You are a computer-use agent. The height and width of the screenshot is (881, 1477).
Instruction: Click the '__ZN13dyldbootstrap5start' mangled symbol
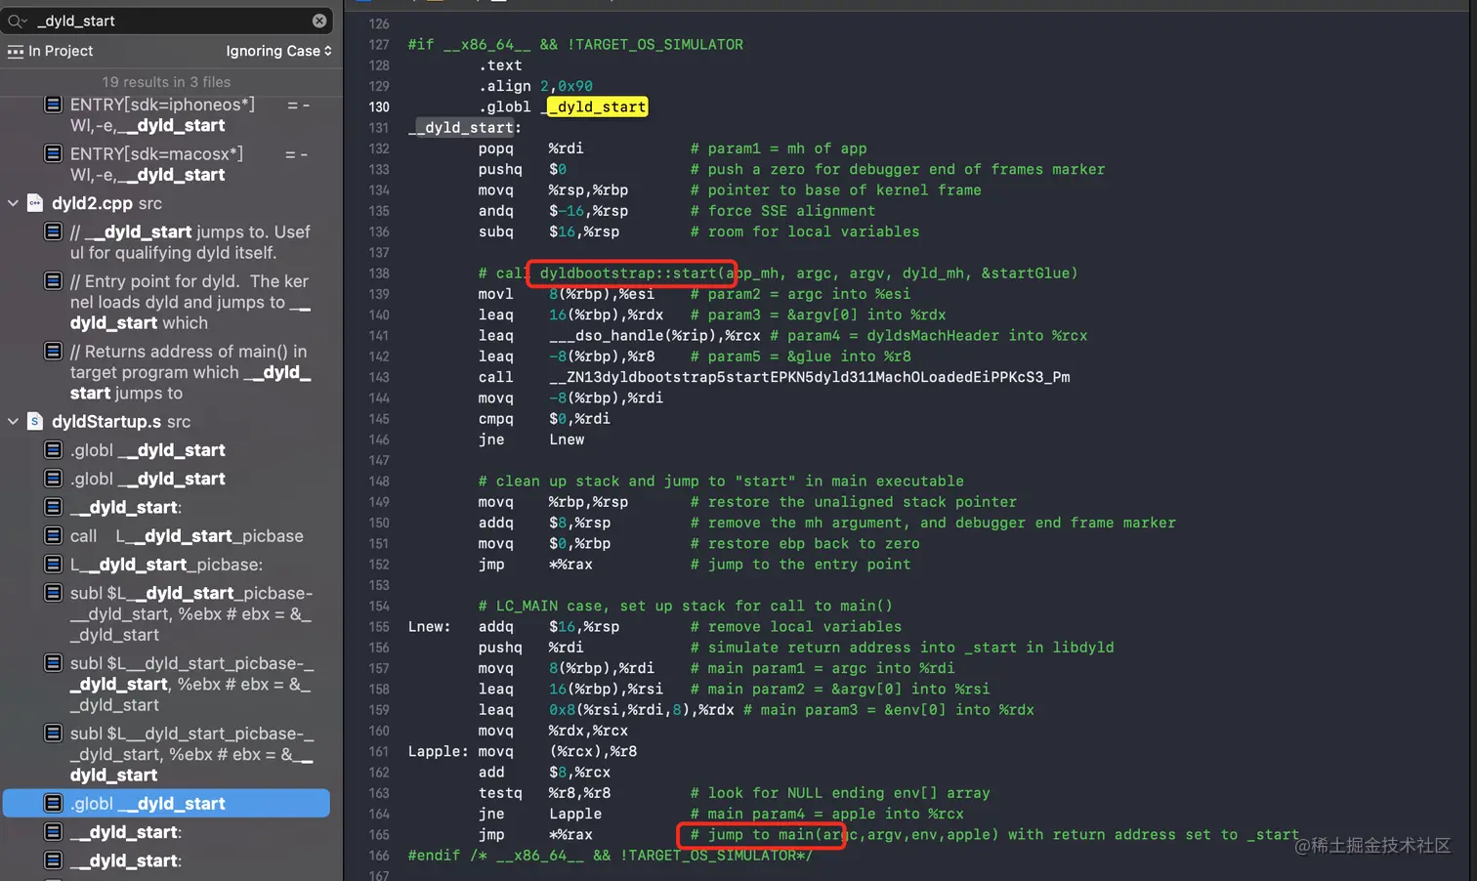[x=809, y=377]
